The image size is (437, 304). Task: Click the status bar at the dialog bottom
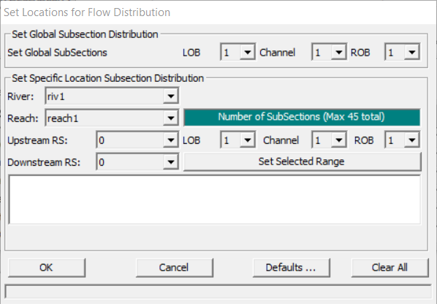point(218,292)
